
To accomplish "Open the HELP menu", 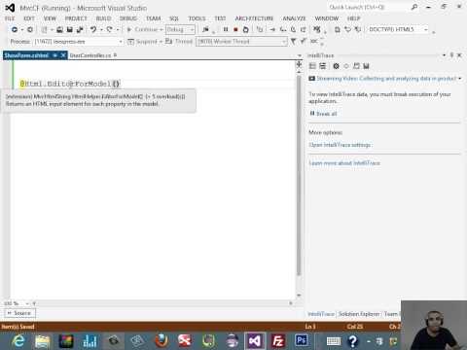I will [x=354, y=18].
